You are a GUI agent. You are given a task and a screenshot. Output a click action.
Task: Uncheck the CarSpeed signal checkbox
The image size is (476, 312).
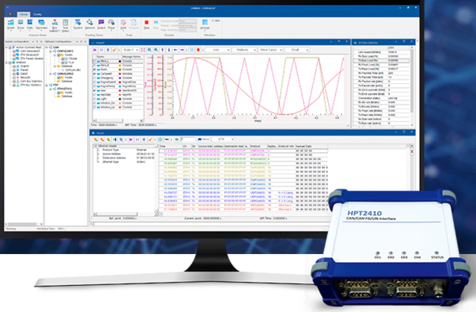coord(95,74)
